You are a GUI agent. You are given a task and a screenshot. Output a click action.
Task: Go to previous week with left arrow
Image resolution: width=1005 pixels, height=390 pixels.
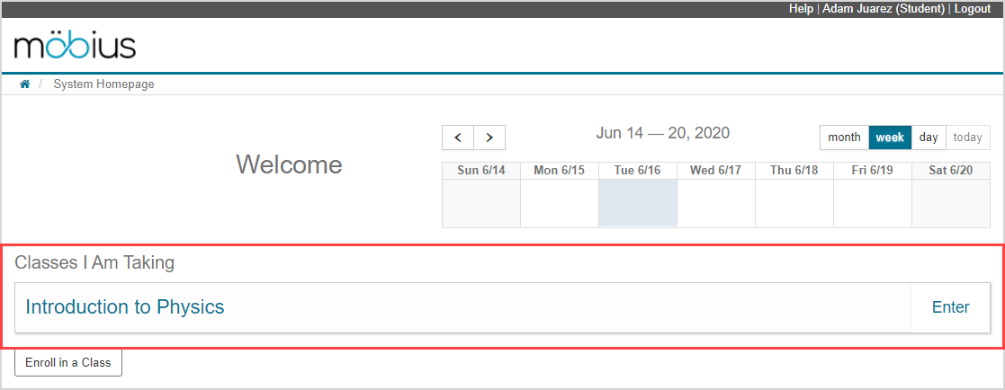point(458,137)
